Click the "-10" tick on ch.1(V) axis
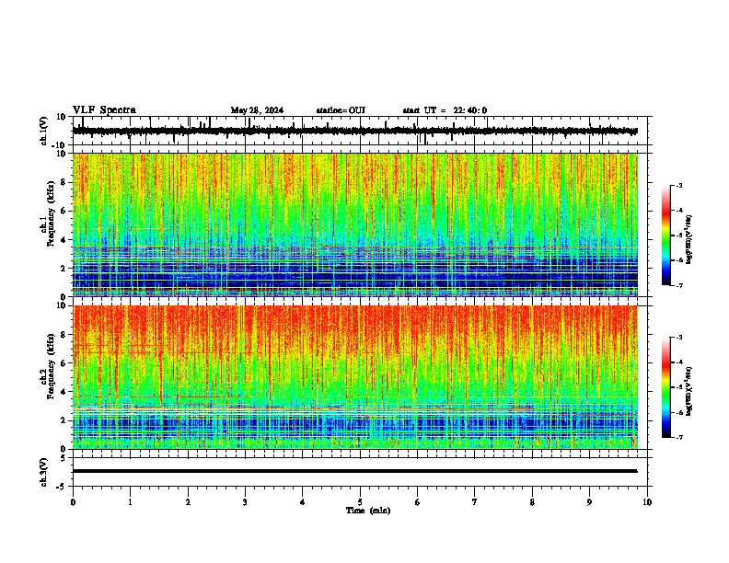Screen dimensions: 729x563 coord(60,145)
